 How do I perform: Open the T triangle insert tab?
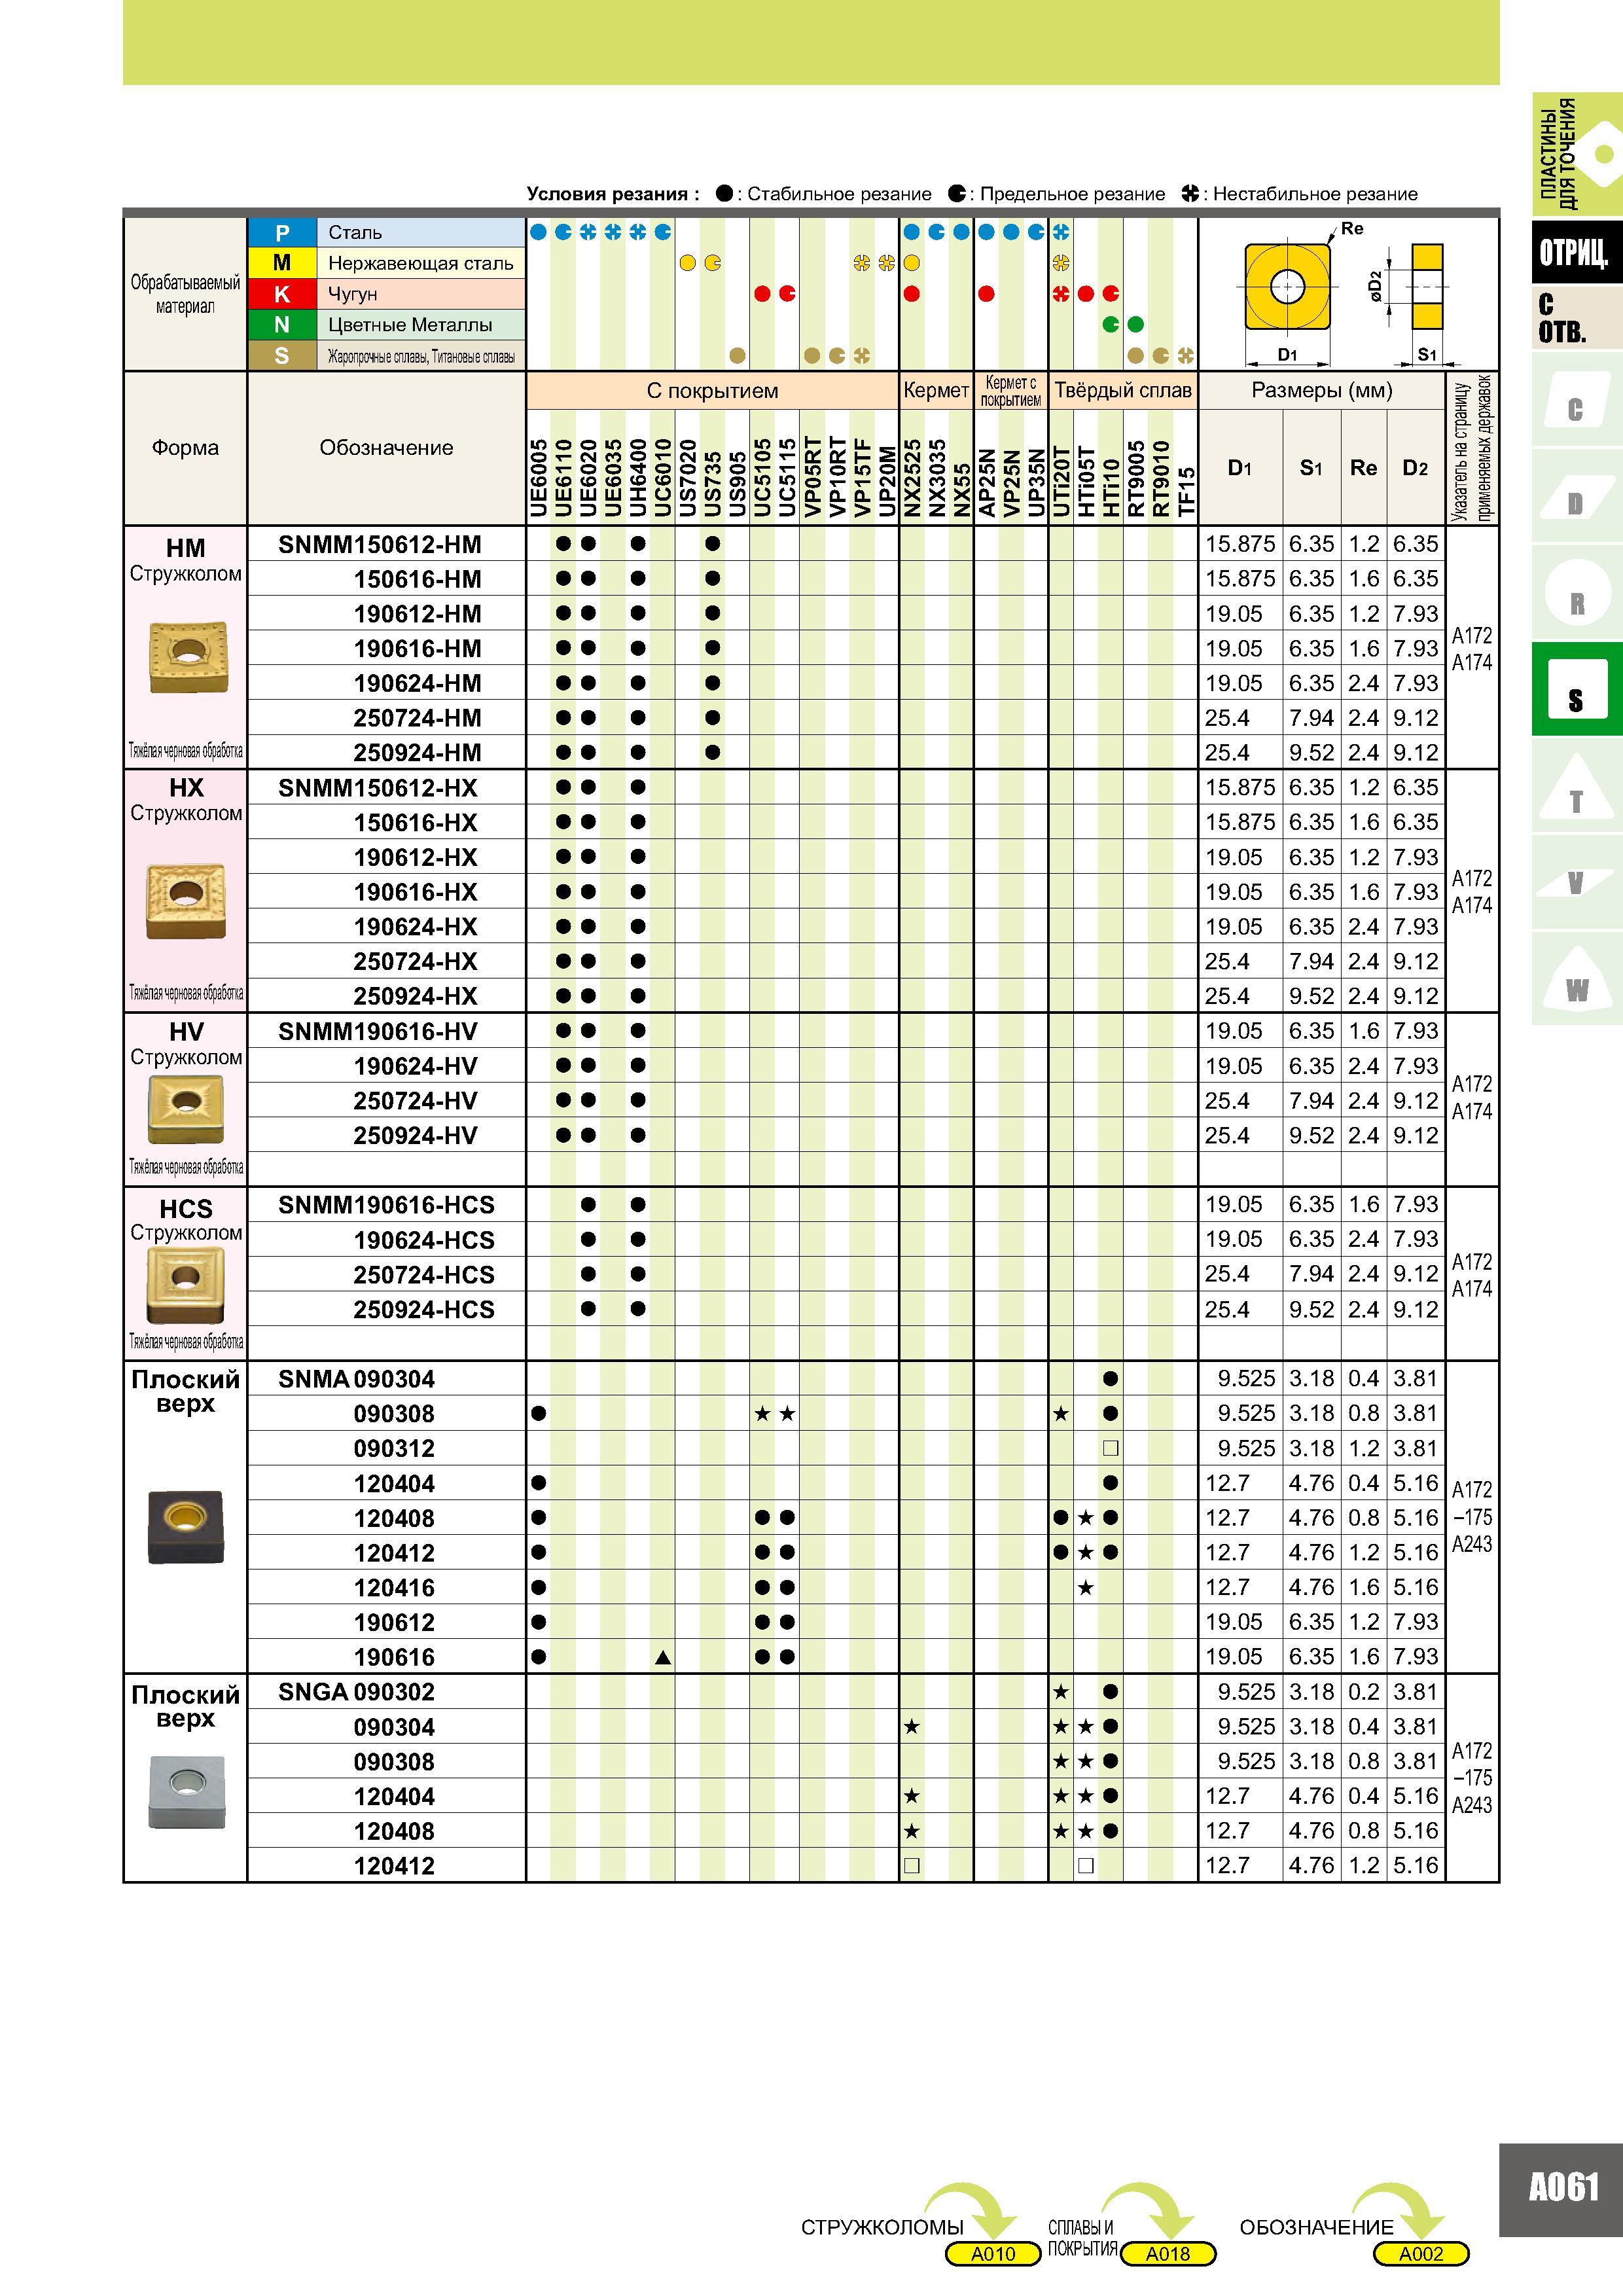pyautogui.click(x=1576, y=786)
